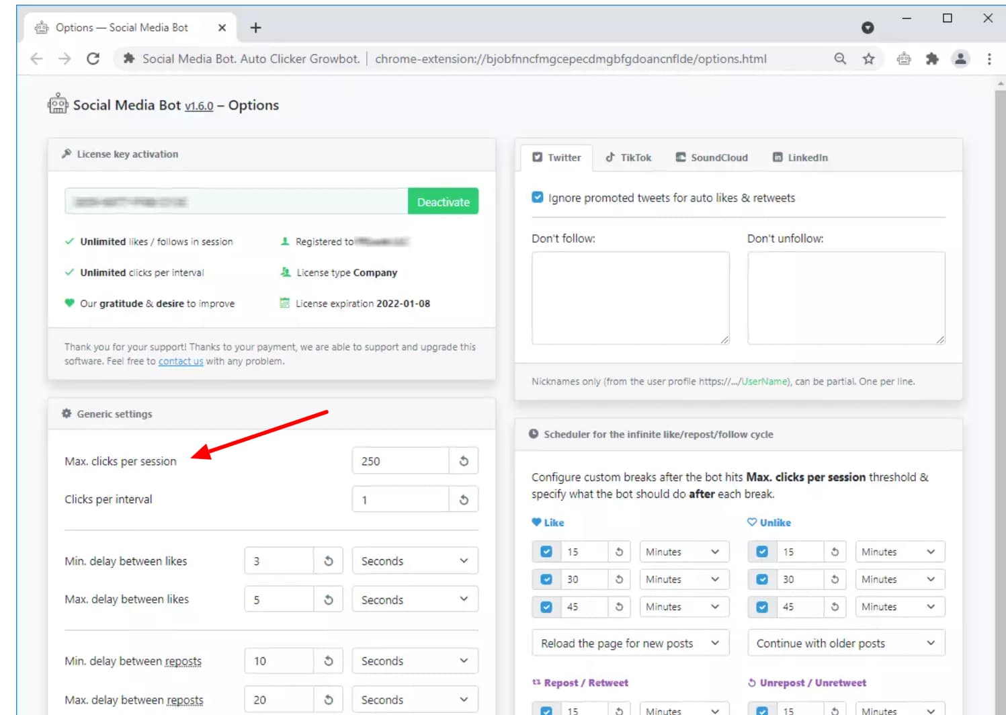
Task: Reset Max. clicks per session with circular arrow icon
Action: 463,460
